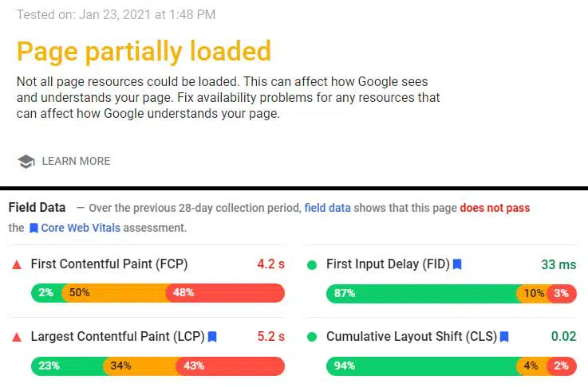The width and height of the screenshot is (588, 387).
Task: Click the red triangle beside First Contentful Paint
Action: (x=17, y=265)
